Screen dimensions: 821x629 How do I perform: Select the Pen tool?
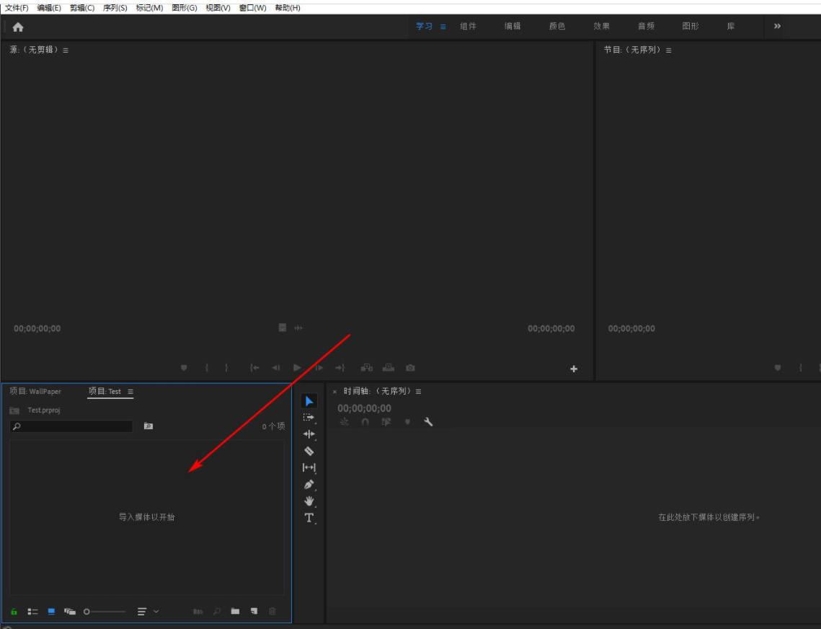click(x=309, y=484)
